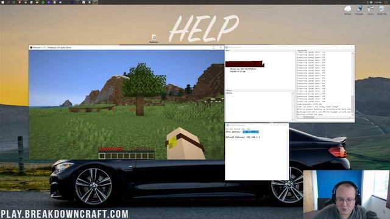
Task: Select the first hotbar slot in Minecraft
Action: [102, 156]
